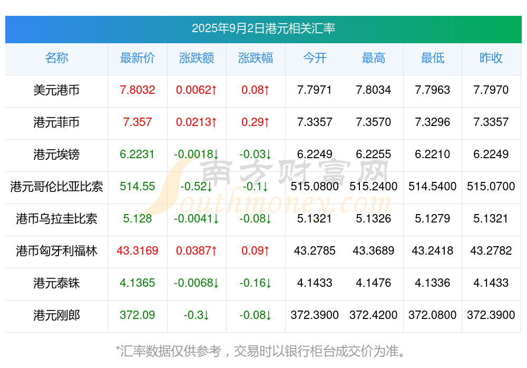The height and width of the screenshot is (368, 527).
Task: Click the 今开 column header
Action: point(315,58)
